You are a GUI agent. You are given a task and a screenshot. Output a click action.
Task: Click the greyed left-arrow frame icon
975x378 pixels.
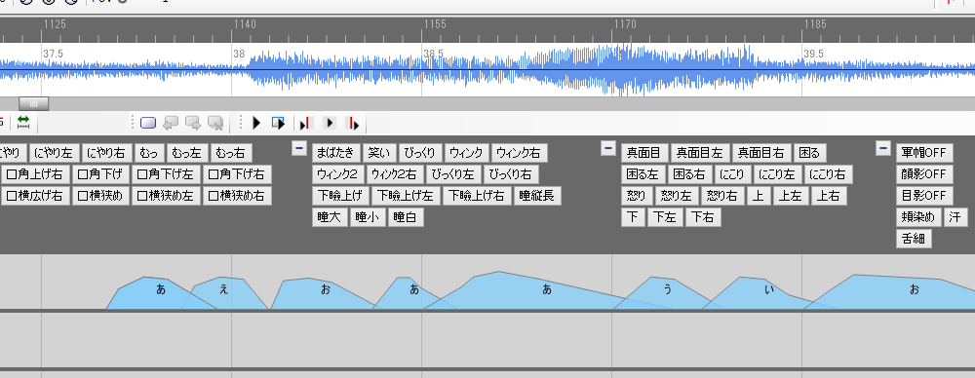pyautogui.click(x=171, y=123)
